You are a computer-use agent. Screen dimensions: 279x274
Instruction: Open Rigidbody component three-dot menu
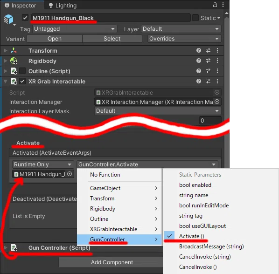click(217, 61)
